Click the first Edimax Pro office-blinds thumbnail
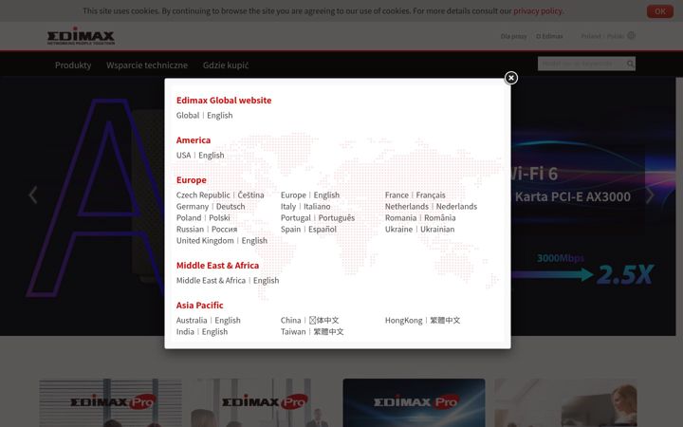Viewport: 683px width, 427px height. pos(111,402)
